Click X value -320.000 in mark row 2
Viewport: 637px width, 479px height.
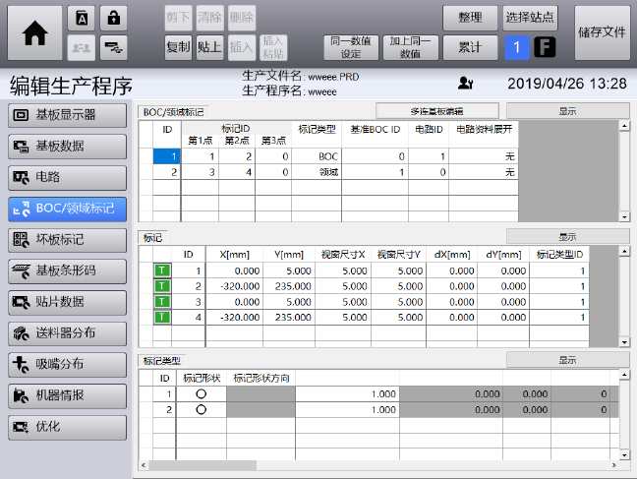234,286
